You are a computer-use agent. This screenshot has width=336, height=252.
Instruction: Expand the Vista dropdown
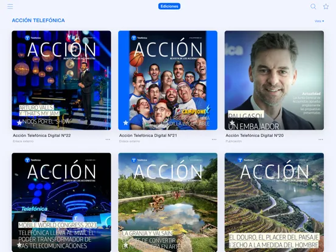tap(320, 21)
